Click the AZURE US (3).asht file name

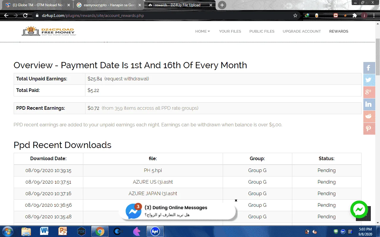click(153, 182)
